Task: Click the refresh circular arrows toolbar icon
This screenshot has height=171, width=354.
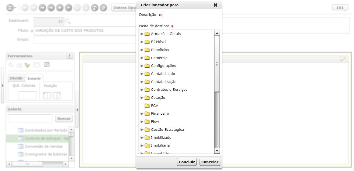Action: (x=94, y=8)
